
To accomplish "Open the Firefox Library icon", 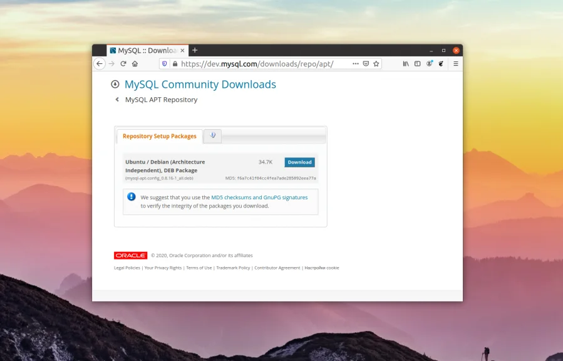I will point(406,63).
